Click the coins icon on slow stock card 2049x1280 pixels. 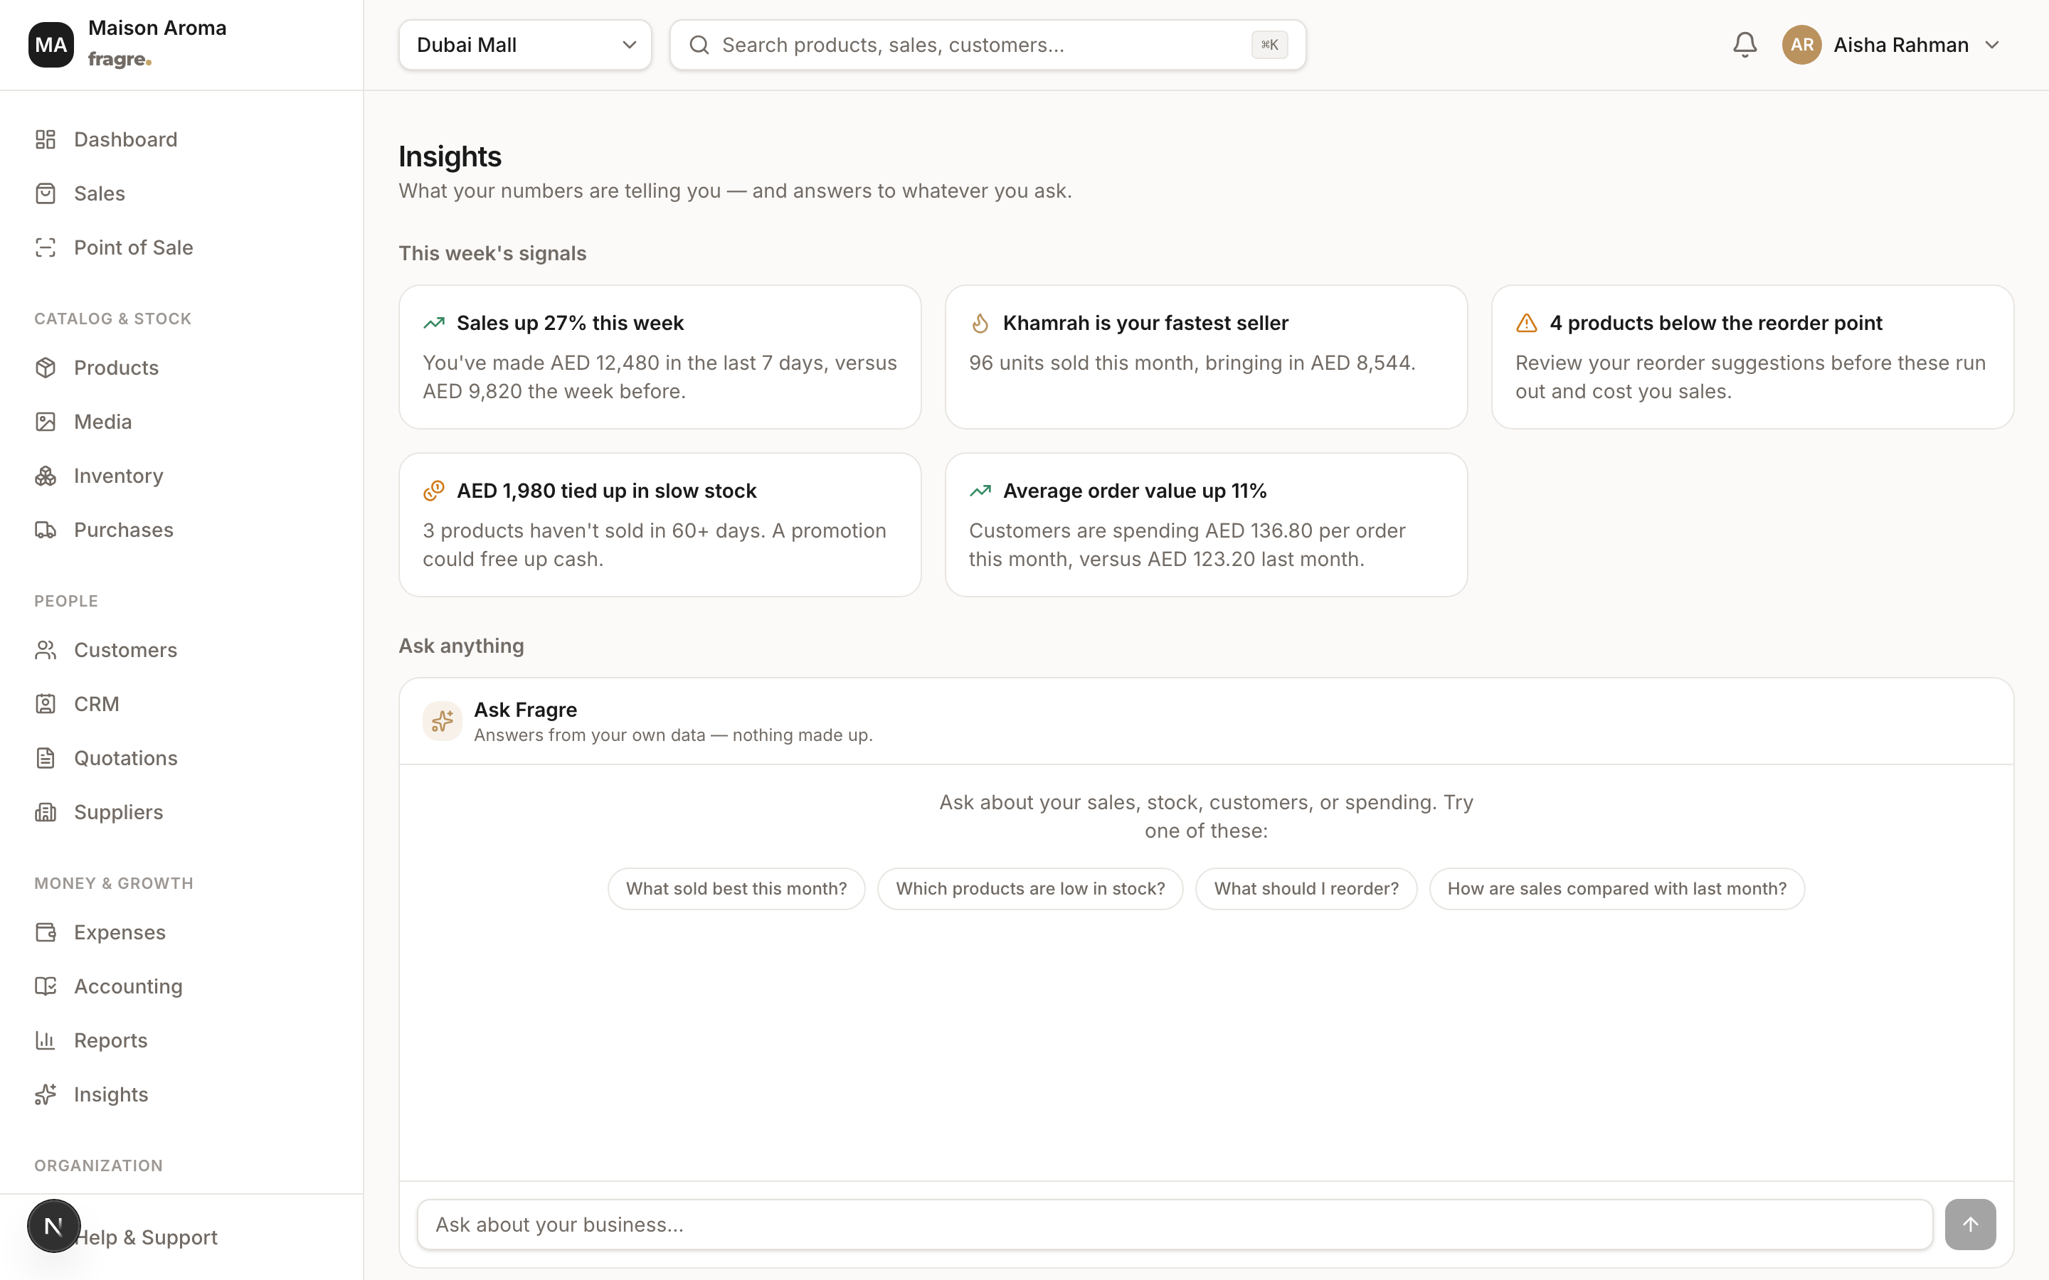[x=433, y=491]
